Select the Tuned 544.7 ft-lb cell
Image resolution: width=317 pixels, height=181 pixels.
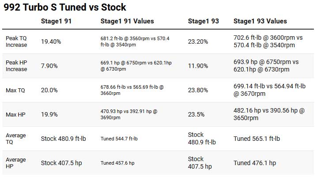tap(119, 139)
